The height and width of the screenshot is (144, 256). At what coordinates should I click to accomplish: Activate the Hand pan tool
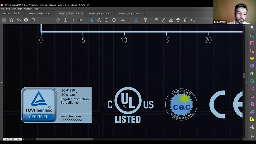(x=99, y=20)
